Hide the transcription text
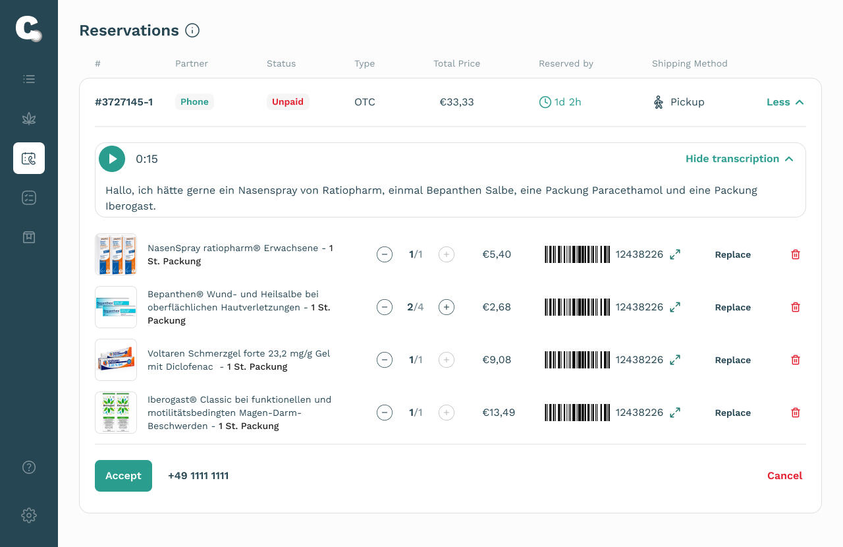The height and width of the screenshot is (547, 843). point(739,159)
